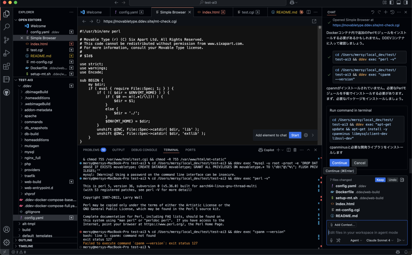Open the gear settings beside Start button
Viewport: 412px width, 255px height.
pos(306,135)
